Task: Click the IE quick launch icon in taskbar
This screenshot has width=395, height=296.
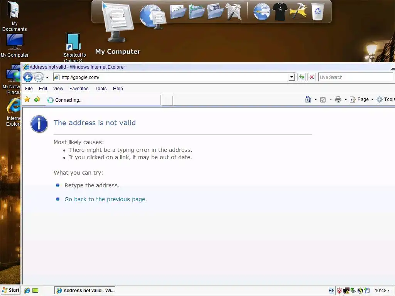Action: tap(27, 291)
